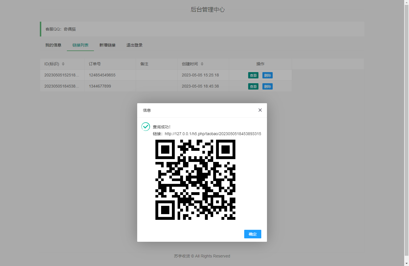The height and width of the screenshot is (266, 409).
Task: Click 查看 for order 124854549855
Action: (x=253, y=75)
